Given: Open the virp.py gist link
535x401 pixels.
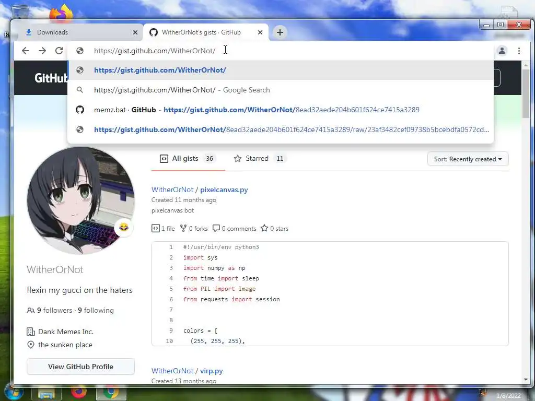Looking at the screenshot, I should (x=211, y=371).
